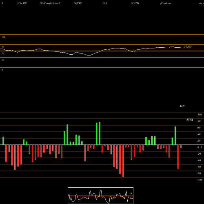
Task: Click the MR zero-line '0 0' label
Action: tap(200, 147)
